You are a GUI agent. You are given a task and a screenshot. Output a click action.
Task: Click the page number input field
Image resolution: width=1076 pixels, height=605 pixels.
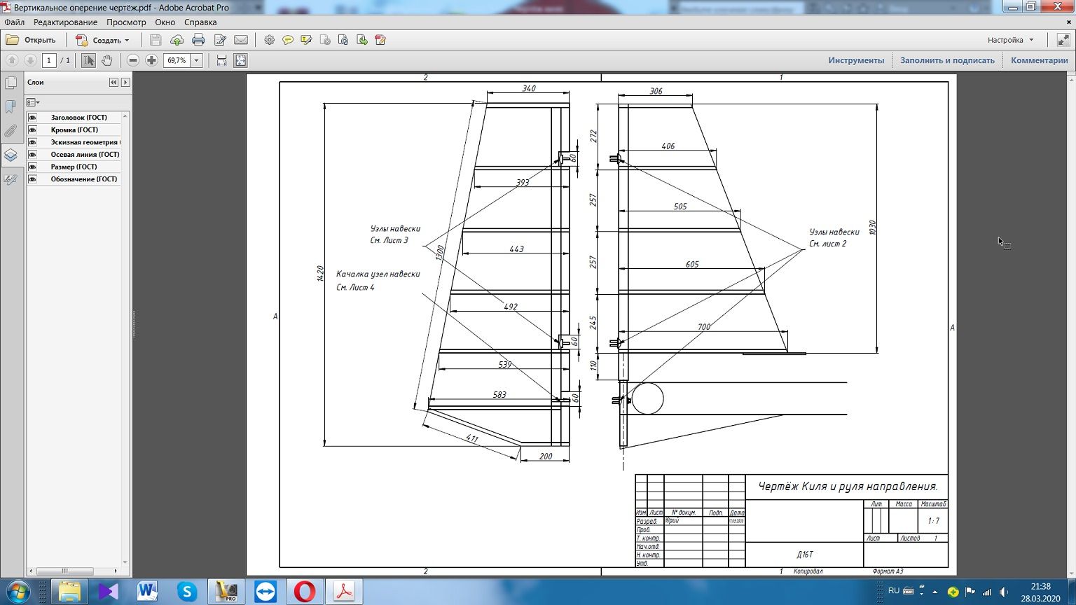(x=49, y=61)
